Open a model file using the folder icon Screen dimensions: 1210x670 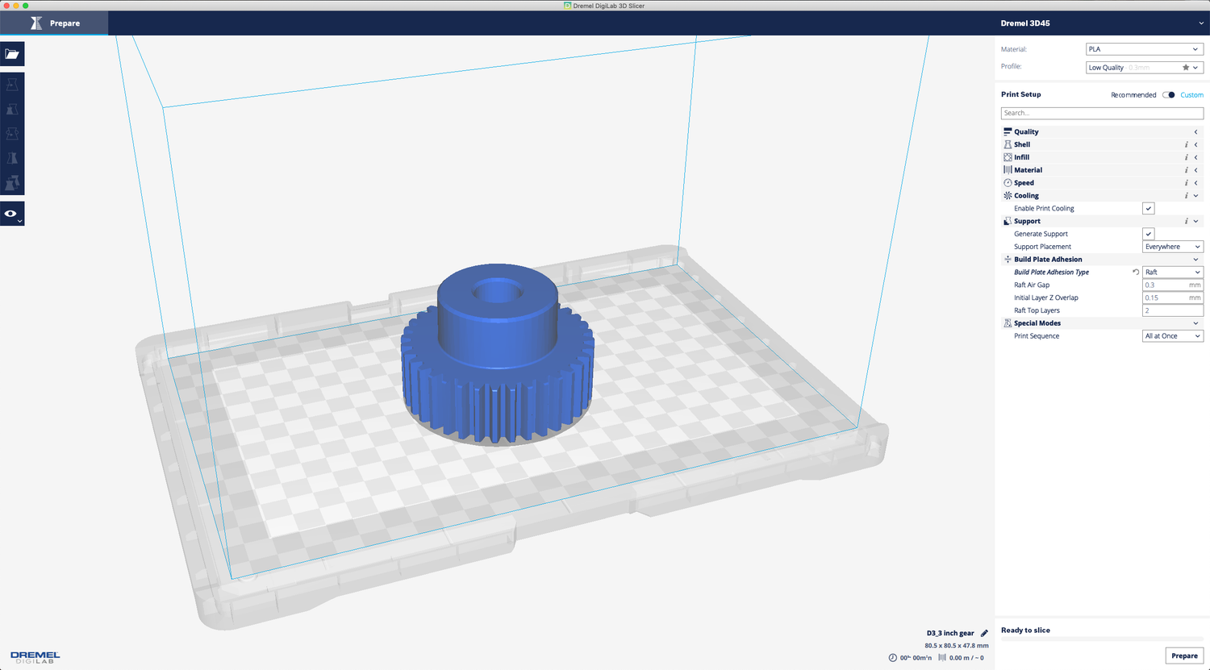tap(12, 53)
